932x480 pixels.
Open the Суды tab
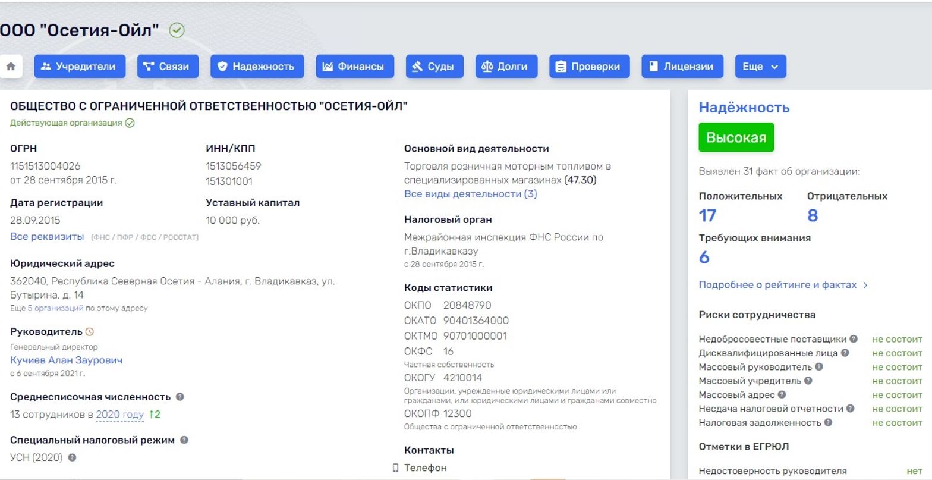click(434, 67)
